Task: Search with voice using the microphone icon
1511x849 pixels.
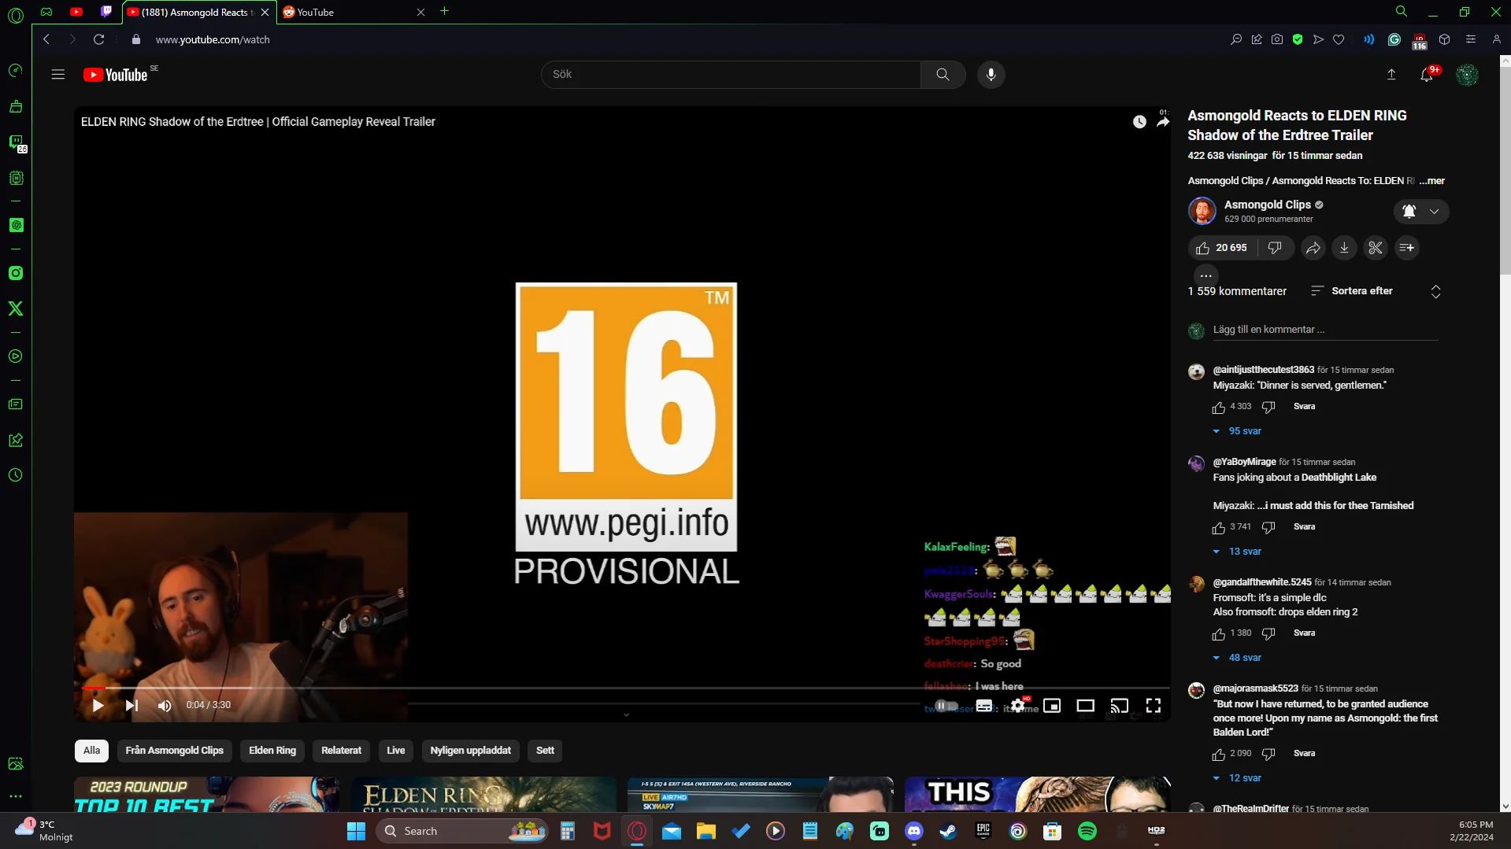Action: tap(991, 75)
